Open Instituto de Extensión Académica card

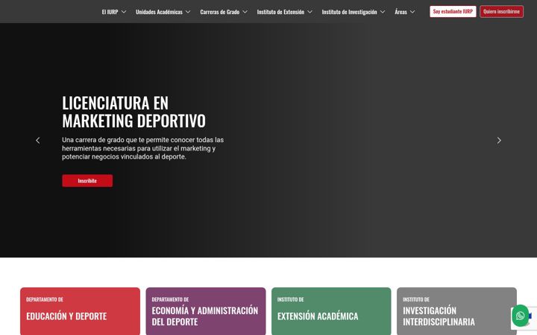click(x=331, y=311)
